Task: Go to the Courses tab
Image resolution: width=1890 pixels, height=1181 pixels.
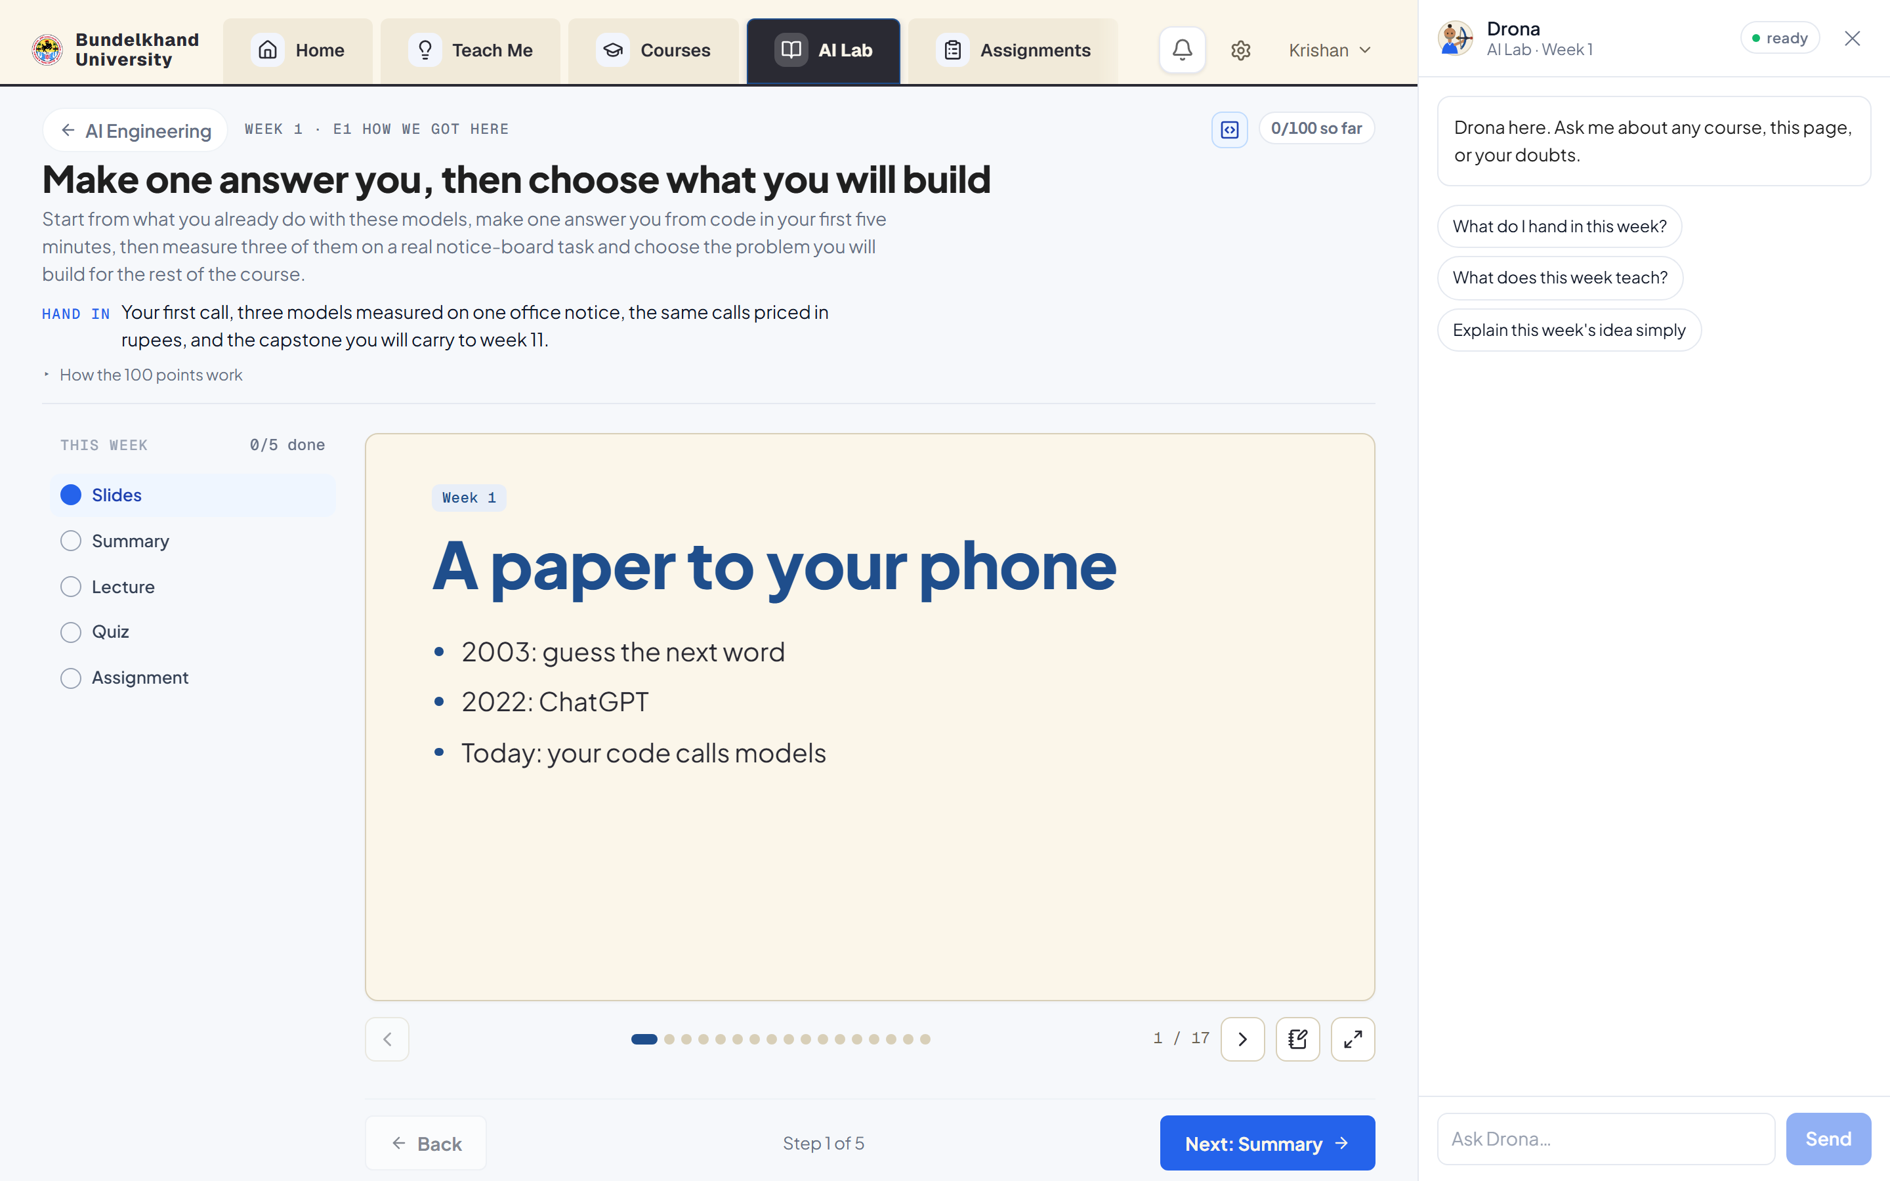Action: (x=654, y=51)
